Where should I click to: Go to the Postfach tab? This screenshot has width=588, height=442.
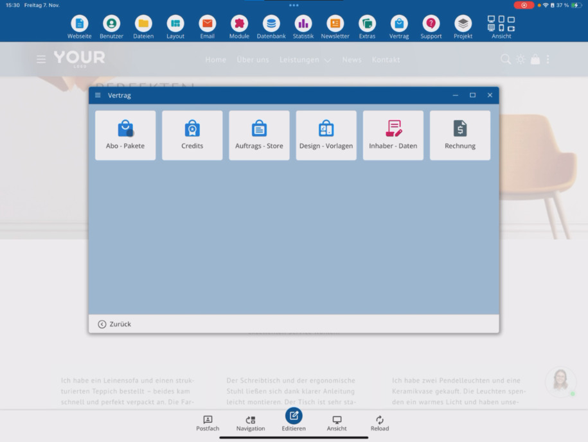point(208,423)
